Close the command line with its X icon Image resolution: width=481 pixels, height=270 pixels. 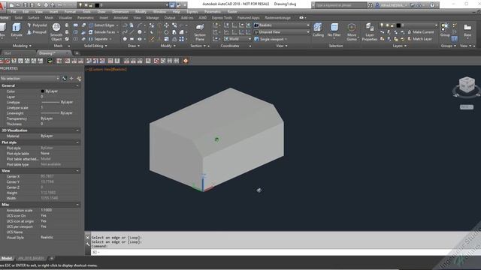(87, 237)
